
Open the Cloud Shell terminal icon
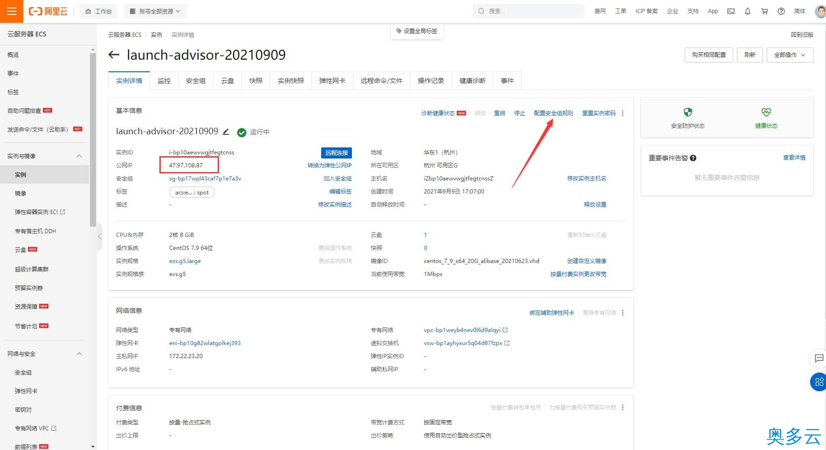pos(731,11)
